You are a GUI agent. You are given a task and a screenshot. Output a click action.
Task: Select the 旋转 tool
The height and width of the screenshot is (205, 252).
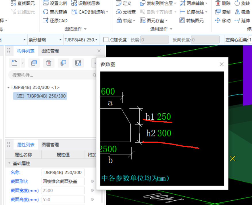pos(242,3)
